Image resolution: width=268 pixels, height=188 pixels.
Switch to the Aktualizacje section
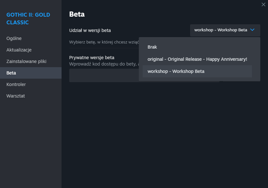19,50
